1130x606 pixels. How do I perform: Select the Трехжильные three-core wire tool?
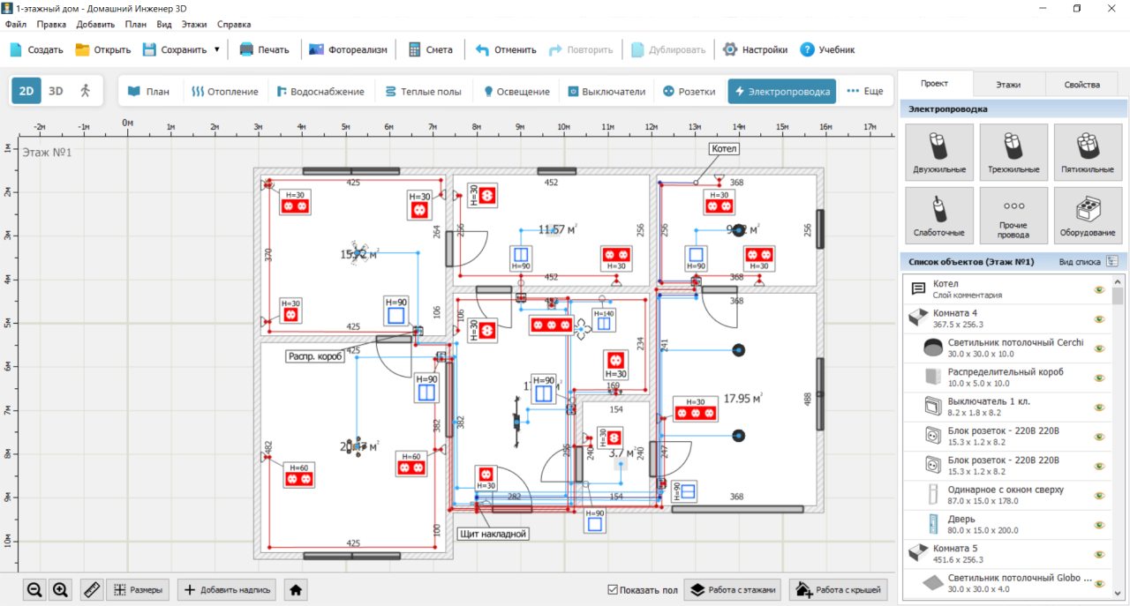click(x=1013, y=152)
